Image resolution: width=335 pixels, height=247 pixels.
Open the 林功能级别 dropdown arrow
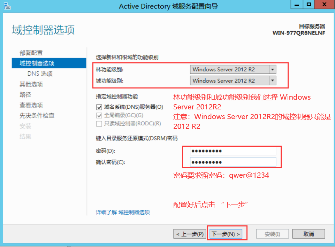272,70
